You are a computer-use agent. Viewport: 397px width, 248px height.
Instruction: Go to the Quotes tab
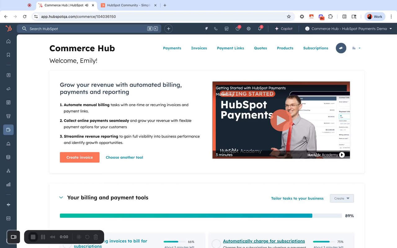tap(261, 48)
